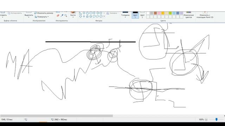The height and width of the screenshot is (126, 225).
Task: Choose the six-point star shape
Action: point(91,16)
